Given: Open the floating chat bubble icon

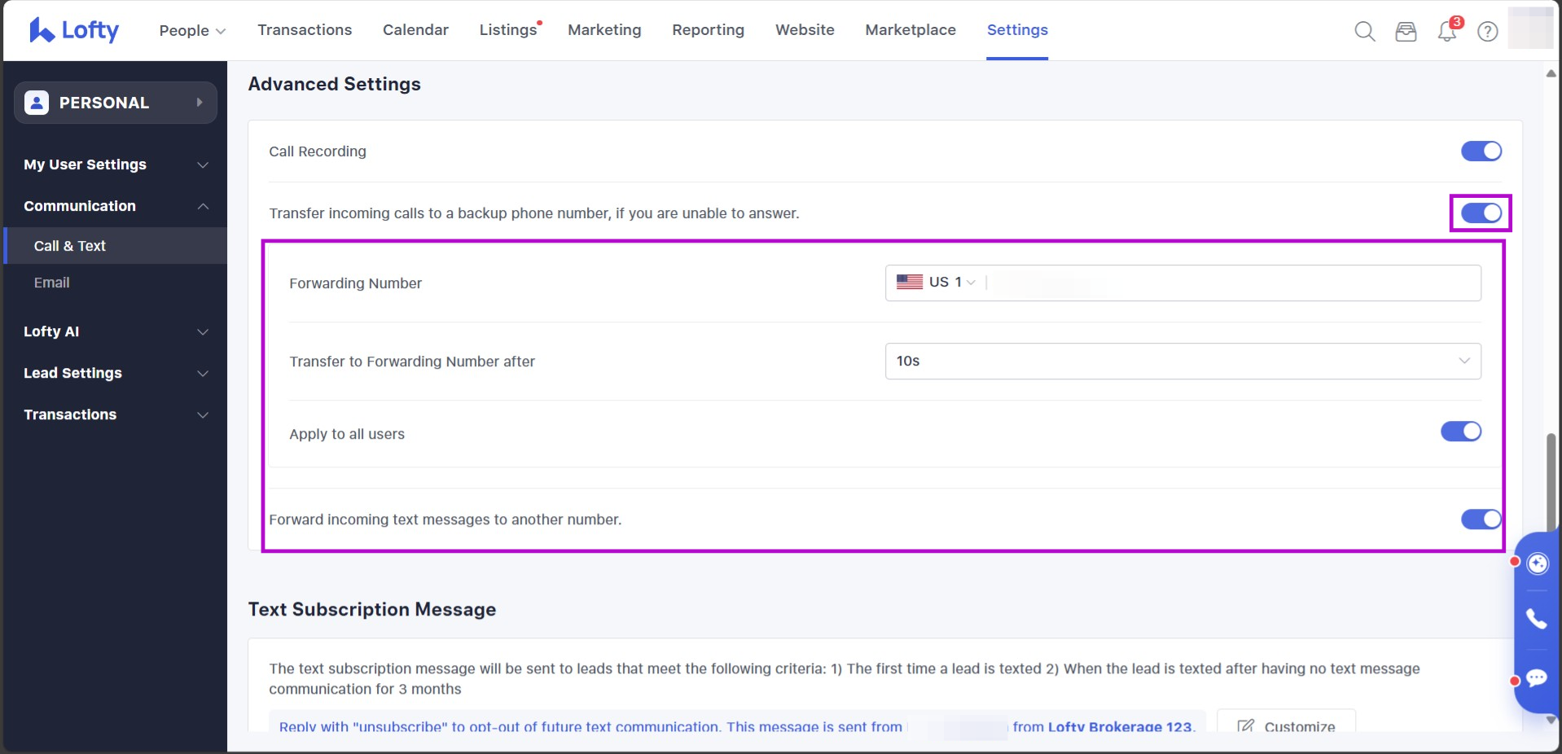Looking at the screenshot, I should coord(1536,678).
